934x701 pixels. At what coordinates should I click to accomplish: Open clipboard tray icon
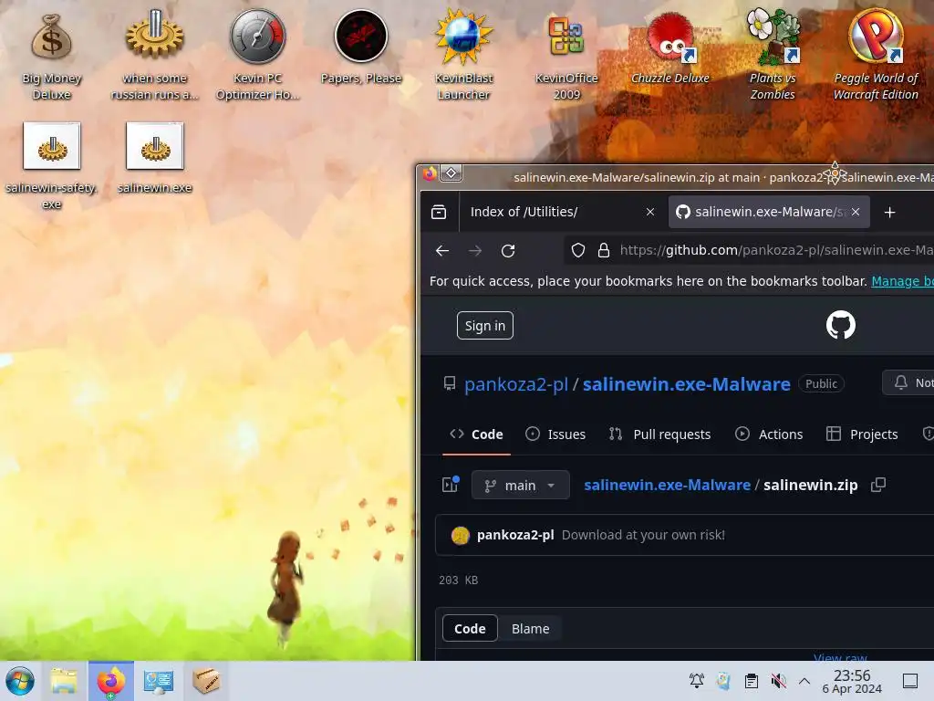[x=752, y=681]
